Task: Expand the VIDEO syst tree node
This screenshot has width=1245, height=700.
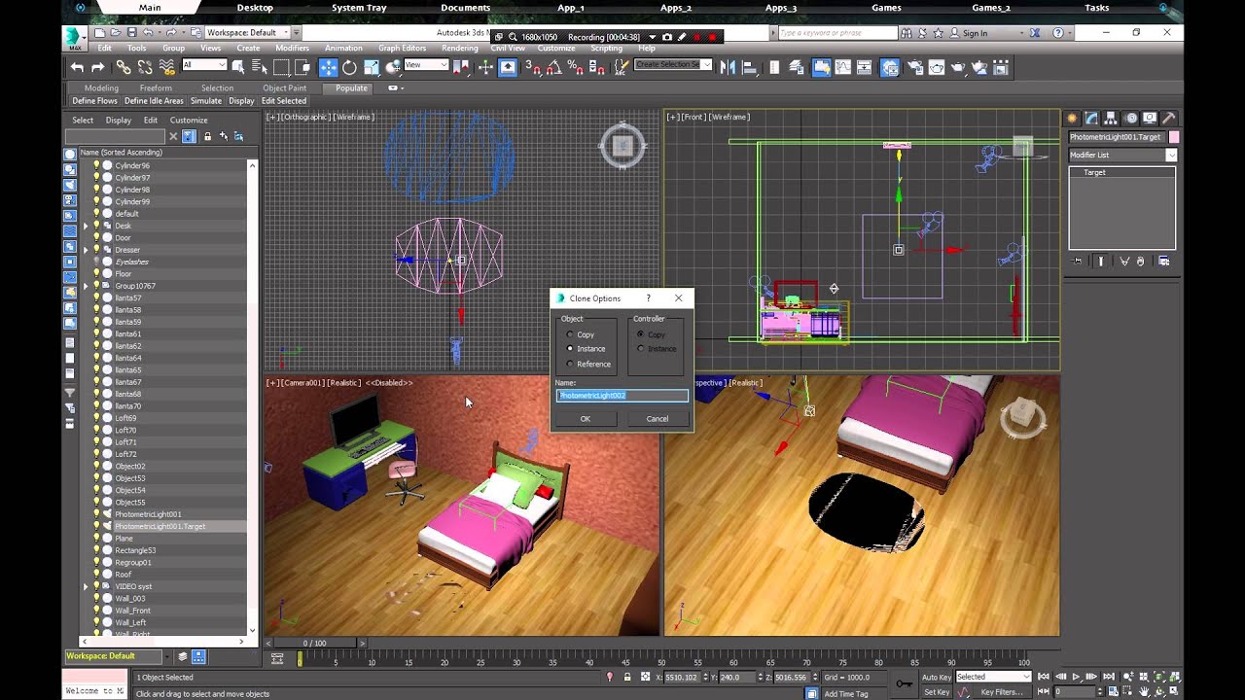Action: pyautogui.click(x=86, y=586)
